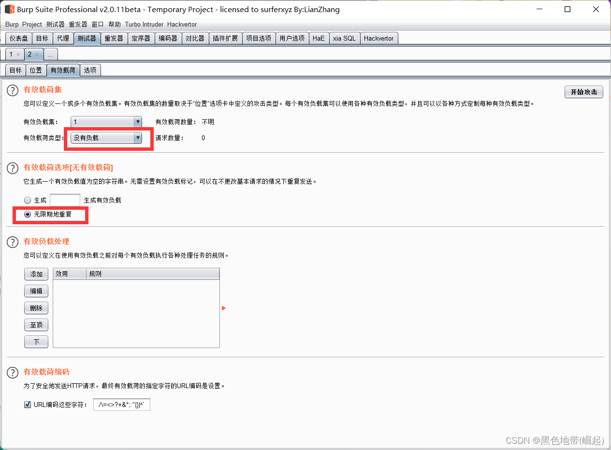The width and height of the screenshot is (611, 450).
Task: Click the payload count input field next to 生成
Action: 65,200
